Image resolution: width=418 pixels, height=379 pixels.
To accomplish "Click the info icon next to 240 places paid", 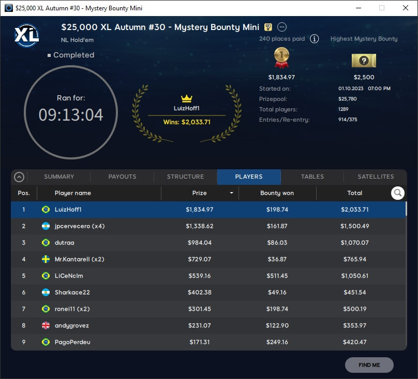I will [315, 39].
